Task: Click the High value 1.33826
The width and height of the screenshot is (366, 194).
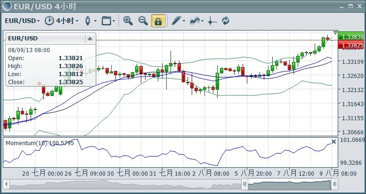Action: tap(71, 66)
